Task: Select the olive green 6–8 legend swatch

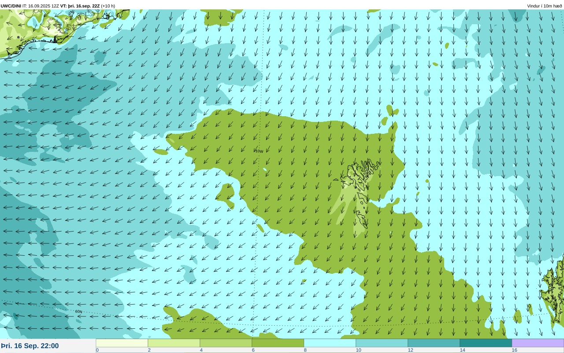Action: [x=278, y=343]
